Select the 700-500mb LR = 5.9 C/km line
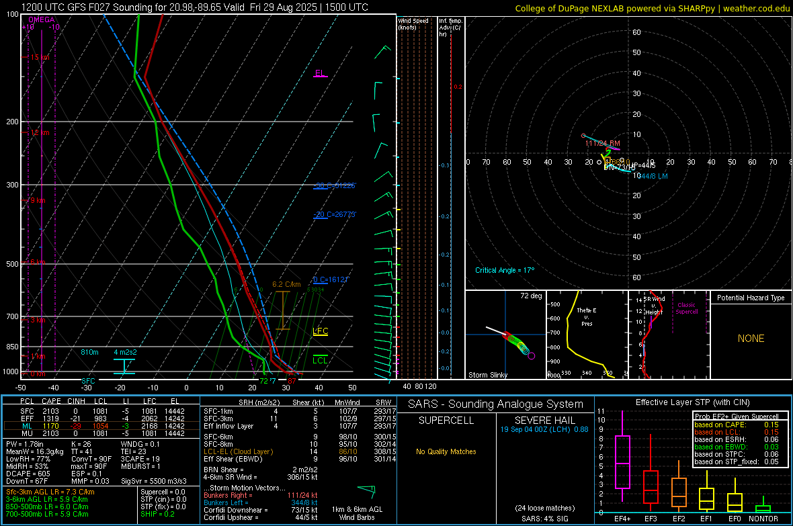This screenshot has height=526, width=793. (47, 514)
